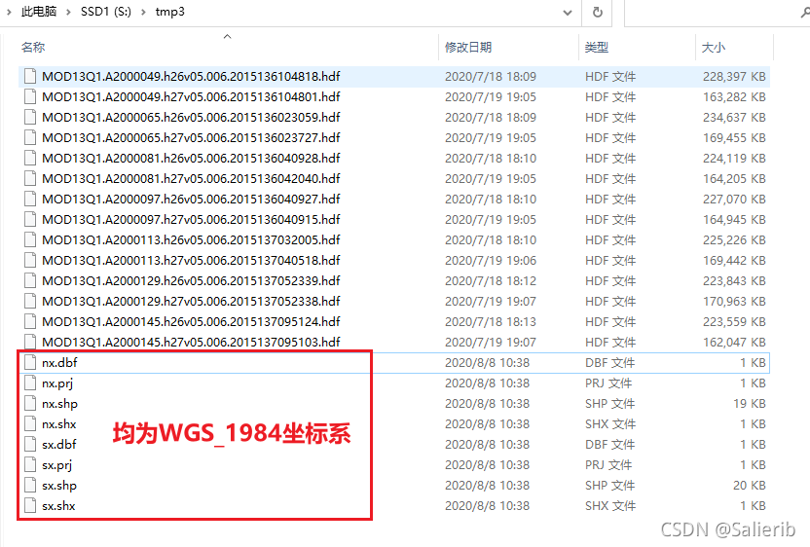The height and width of the screenshot is (547, 810).
Task: Click file icon of MOD13Q1.A2000113.h27v05 hdf
Action: 30,260
